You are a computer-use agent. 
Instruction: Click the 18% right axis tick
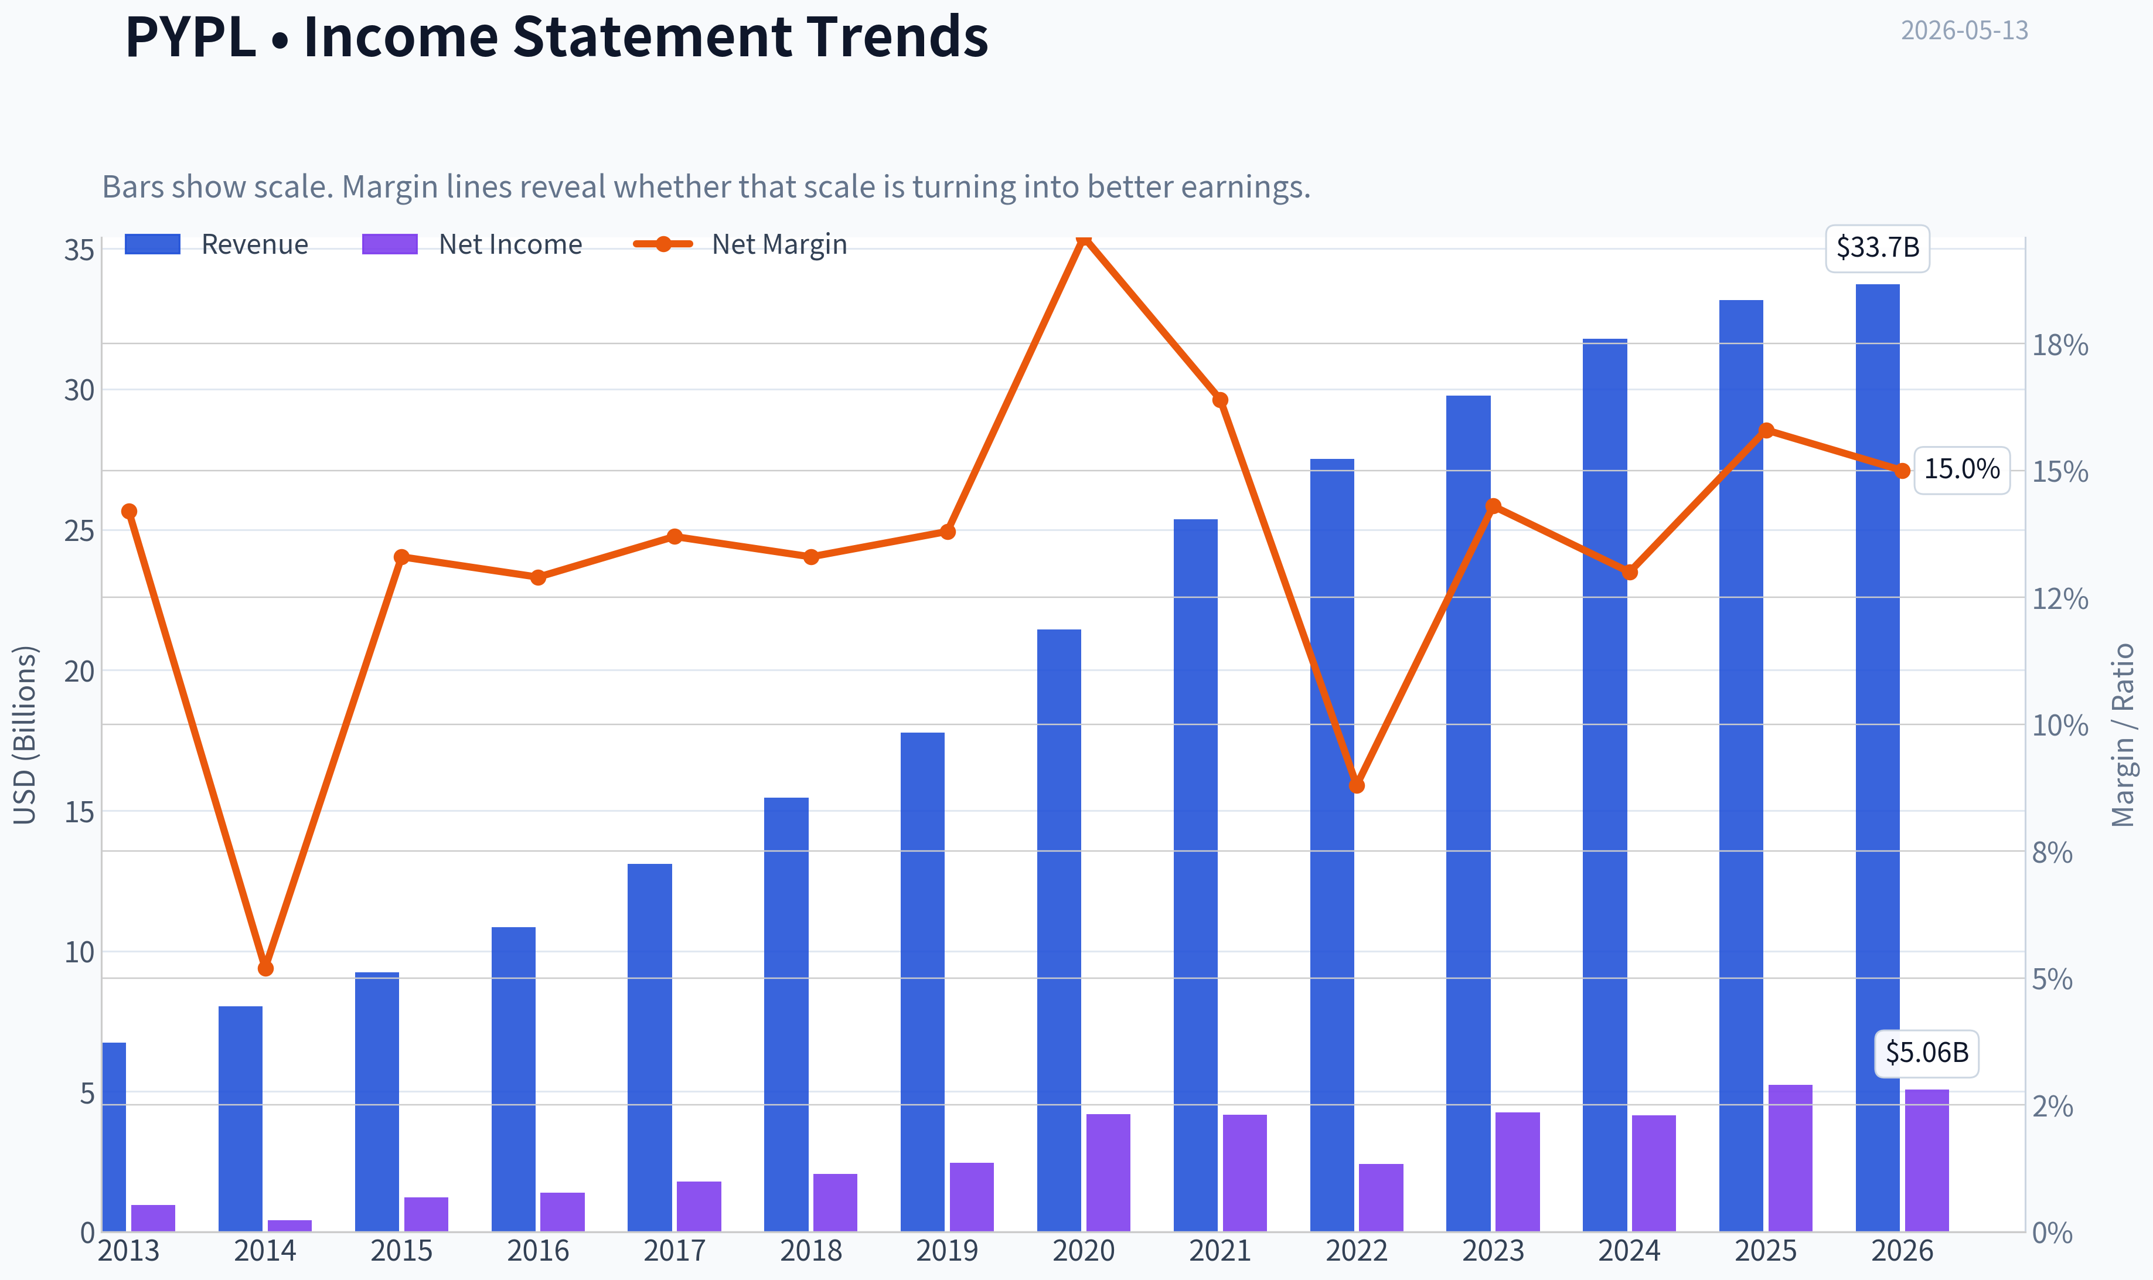click(x=2060, y=345)
